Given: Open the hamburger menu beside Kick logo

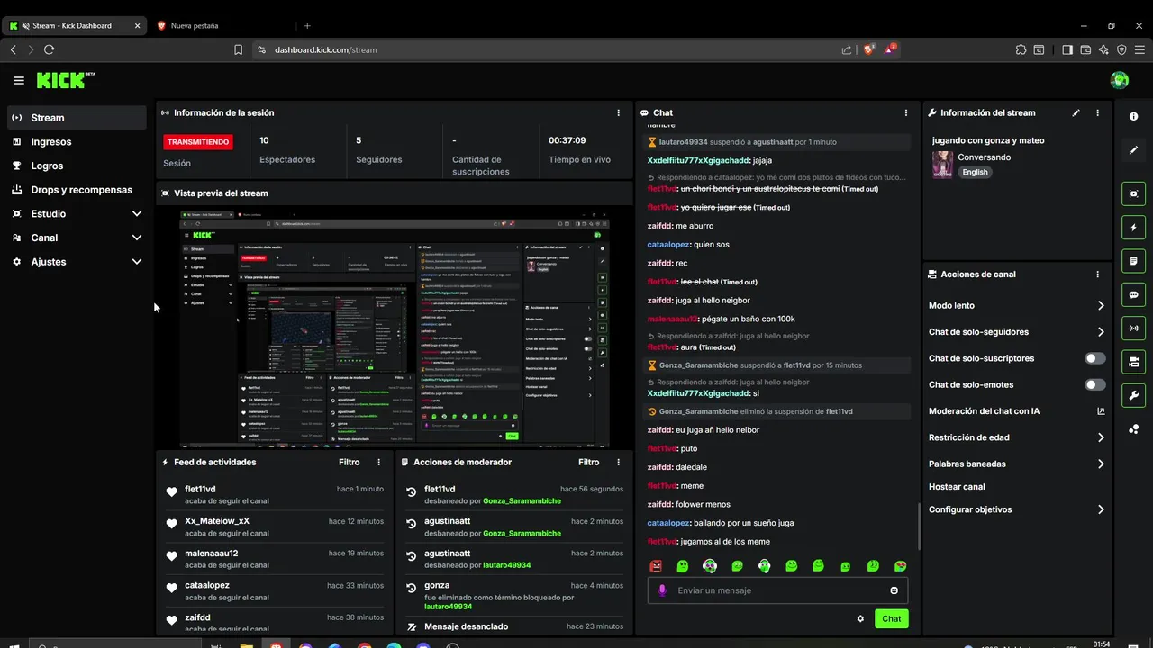Looking at the screenshot, I should (19, 80).
